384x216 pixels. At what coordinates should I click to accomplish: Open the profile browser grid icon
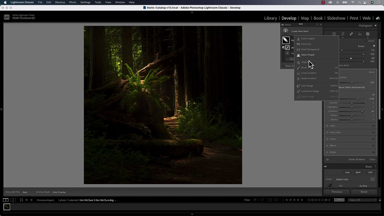click(372, 180)
